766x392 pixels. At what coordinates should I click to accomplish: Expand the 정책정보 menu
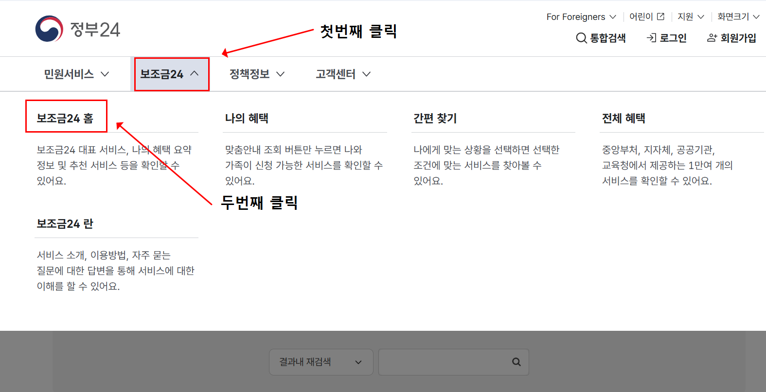click(x=257, y=74)
